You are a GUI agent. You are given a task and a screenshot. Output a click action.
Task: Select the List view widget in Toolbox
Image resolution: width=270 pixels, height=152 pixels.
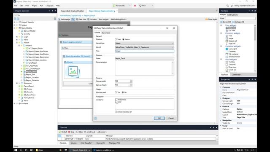click(232, 30)
